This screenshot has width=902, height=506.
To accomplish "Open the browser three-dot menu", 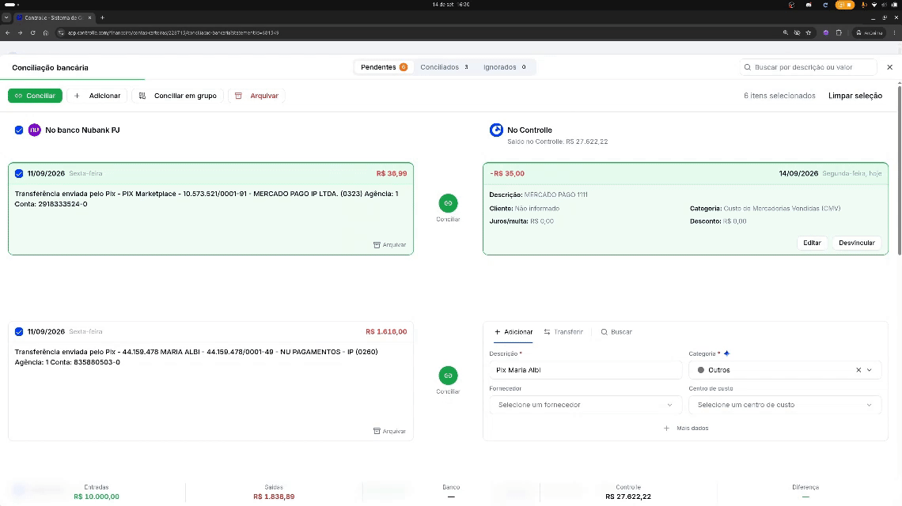I will [895, 32].
